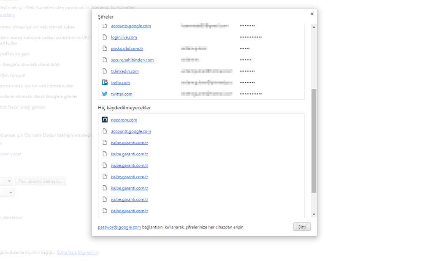Follow the trello.com link

pyautogui.click(x=120, y=83)
